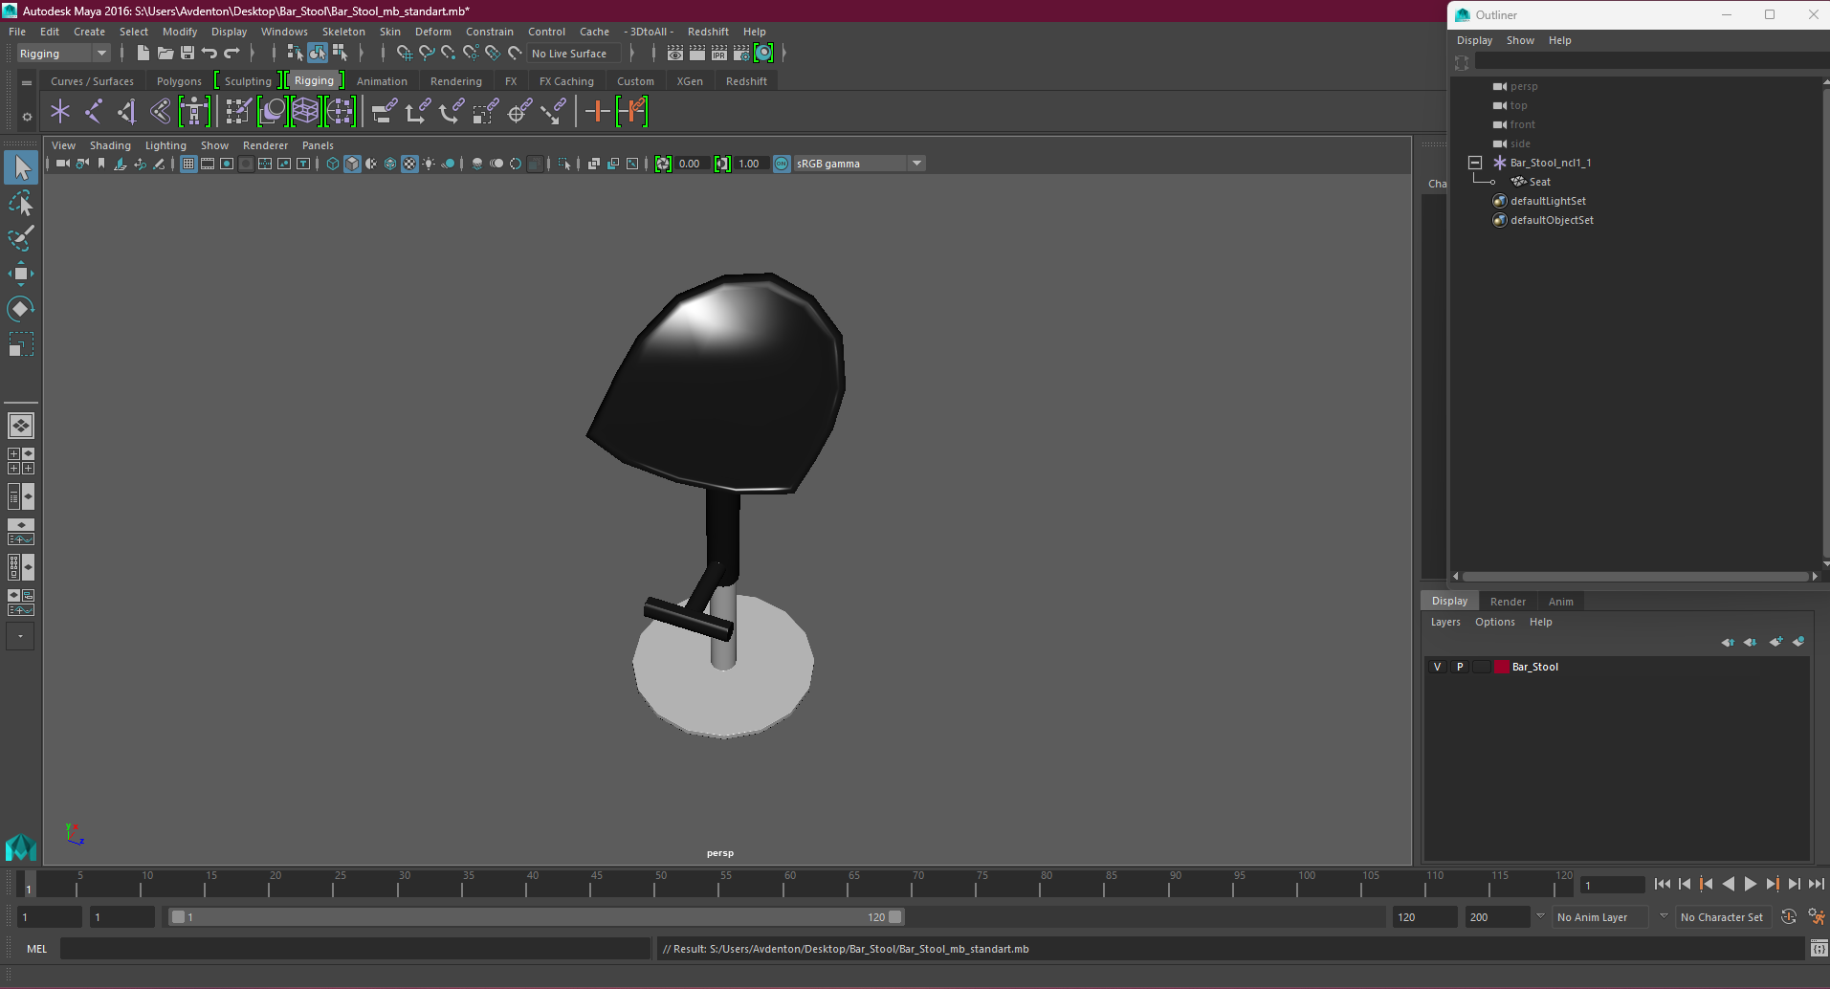Open the Deform menu
1830x989 pixels.
tap(433, 32)
